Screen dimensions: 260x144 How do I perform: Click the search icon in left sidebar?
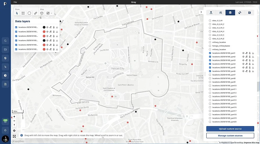pos(5,41)
